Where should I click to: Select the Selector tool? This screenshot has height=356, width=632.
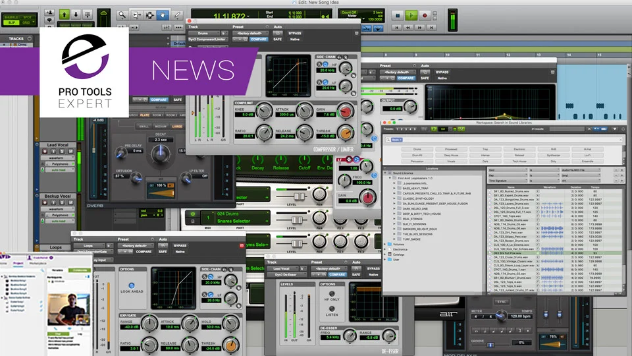tap(149, 15)
